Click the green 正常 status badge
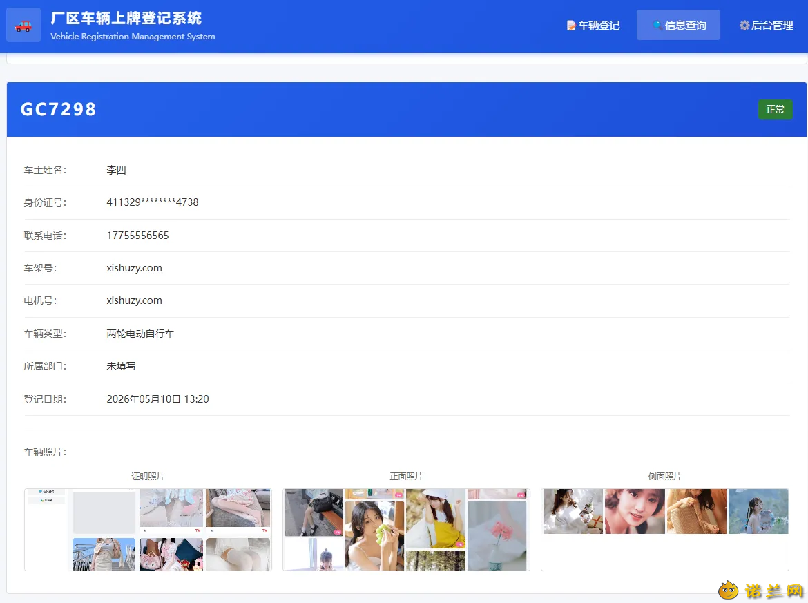 coord(775,109)
